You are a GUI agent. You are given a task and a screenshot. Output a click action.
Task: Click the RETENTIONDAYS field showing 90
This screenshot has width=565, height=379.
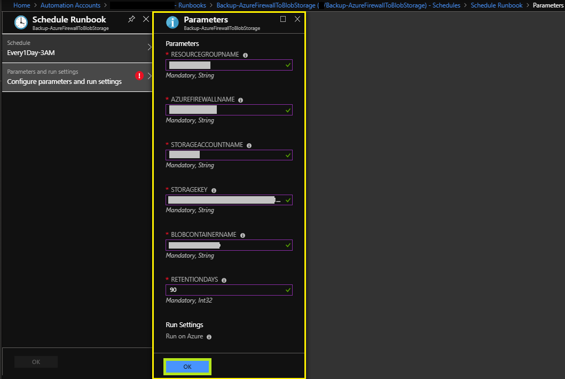coord(229,290)
